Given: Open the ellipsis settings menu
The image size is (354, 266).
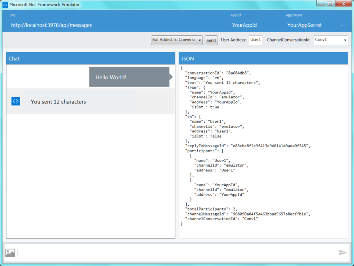Looking at the screenshot, I should tap(343, 26).
